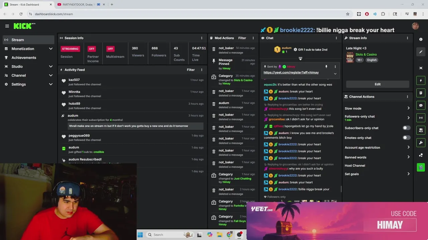Open Stream info panel three-dot options
The image size is (428, 240).
407,38
